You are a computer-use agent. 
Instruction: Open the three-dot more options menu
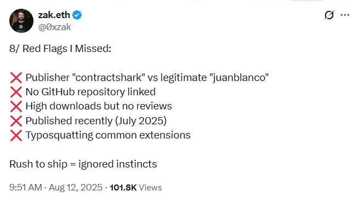(345, 15)
